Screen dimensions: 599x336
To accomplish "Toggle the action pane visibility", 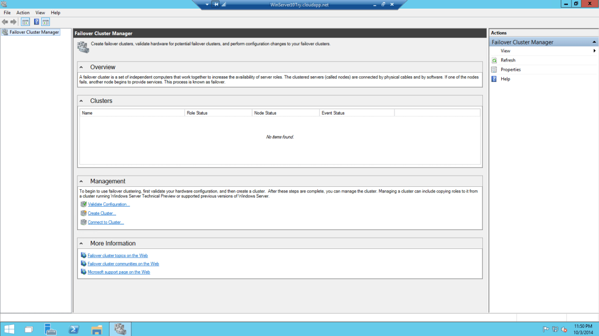I will 45,21.
